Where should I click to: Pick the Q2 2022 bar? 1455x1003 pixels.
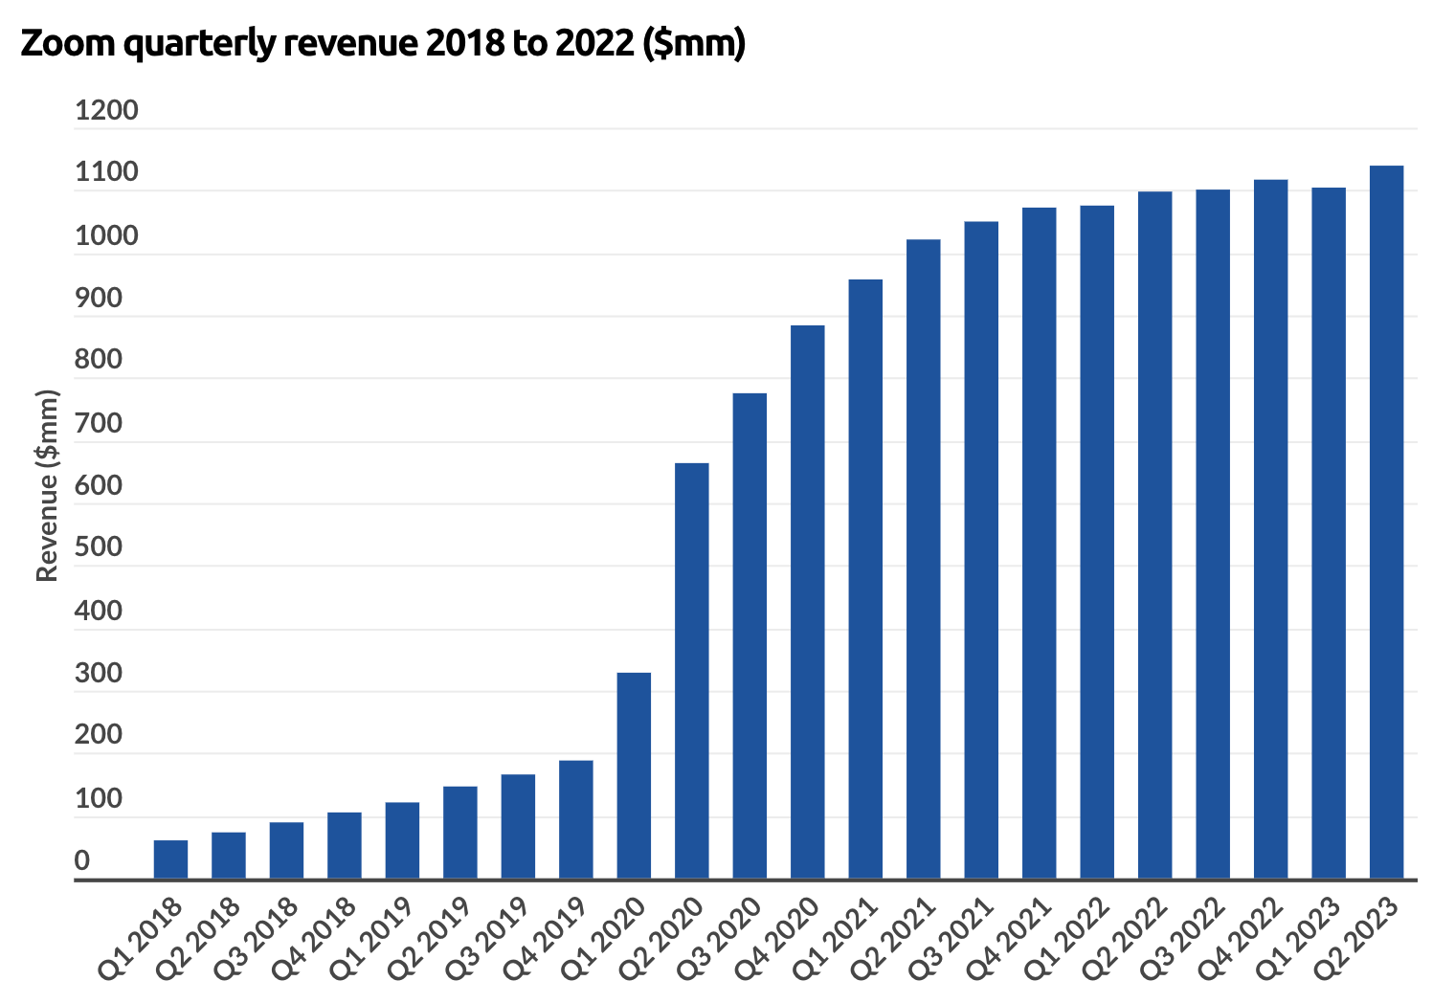click(x=1155, y=535)
